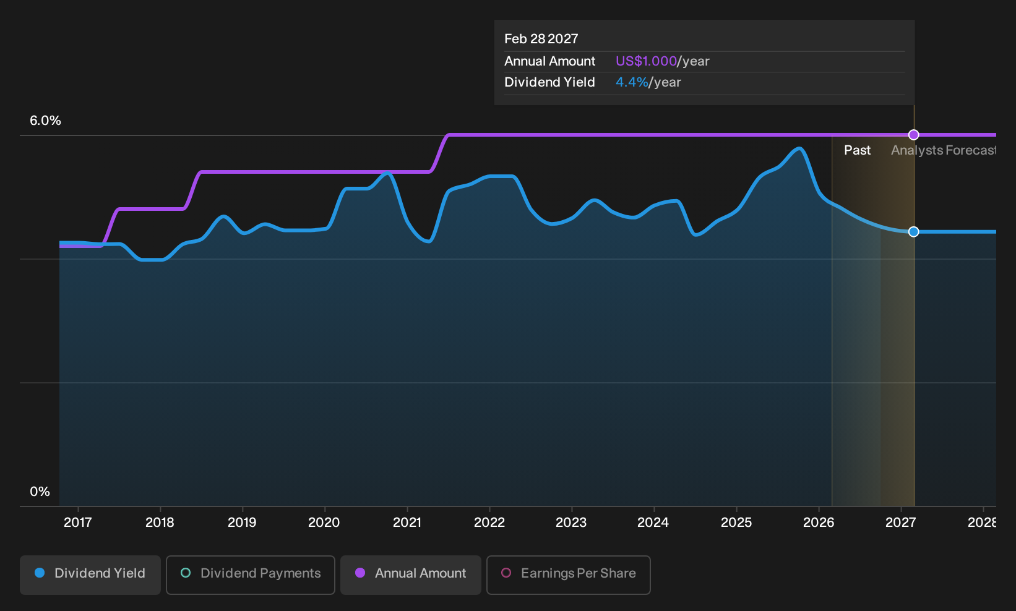The image size is (1016, 611).
Task: Click the 'Analysts Forecast' region label
Action: [x=943, y=150]
